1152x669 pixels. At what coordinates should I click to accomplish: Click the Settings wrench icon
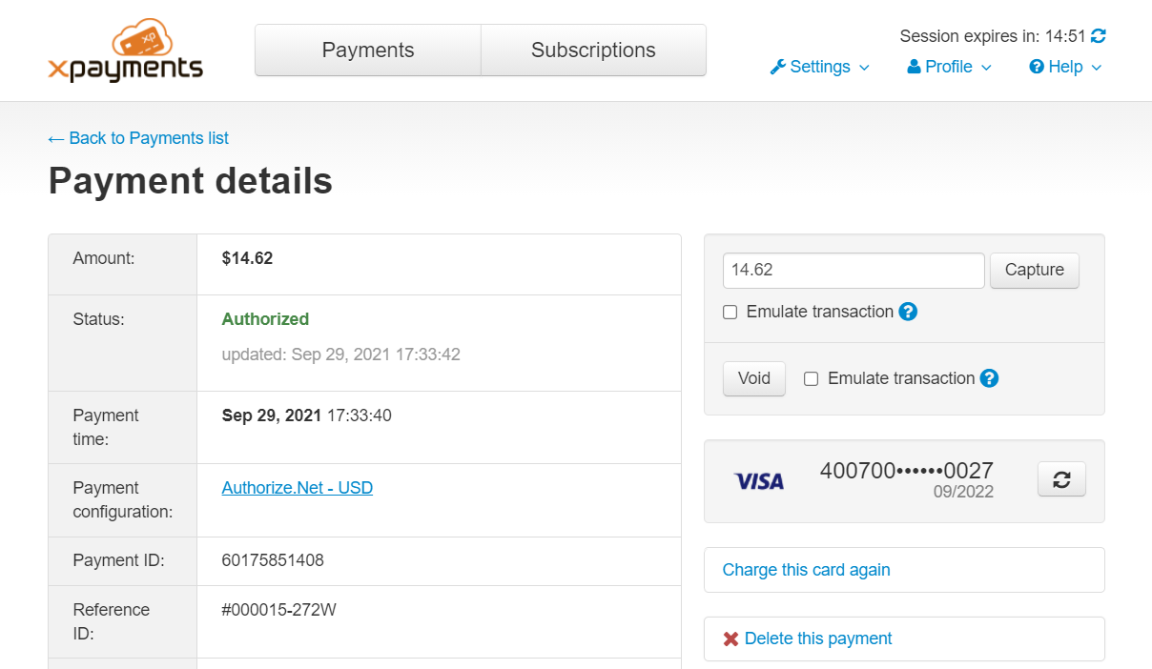click(x=778, y=67)
